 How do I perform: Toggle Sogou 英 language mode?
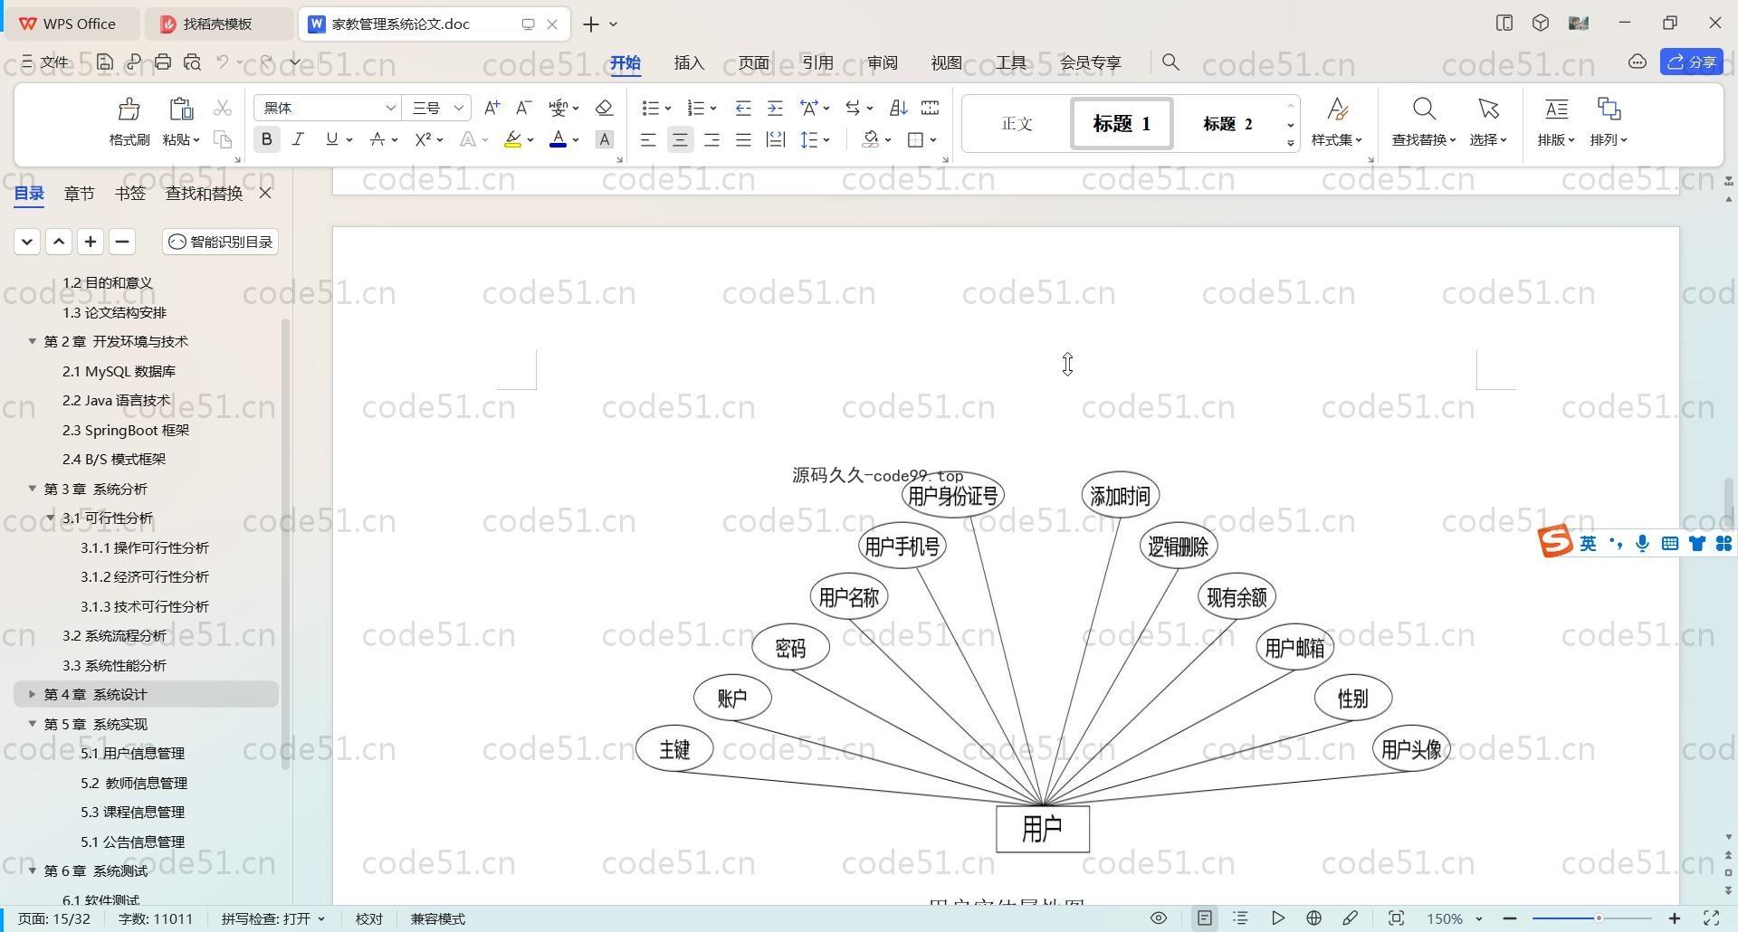point(1588,543)
